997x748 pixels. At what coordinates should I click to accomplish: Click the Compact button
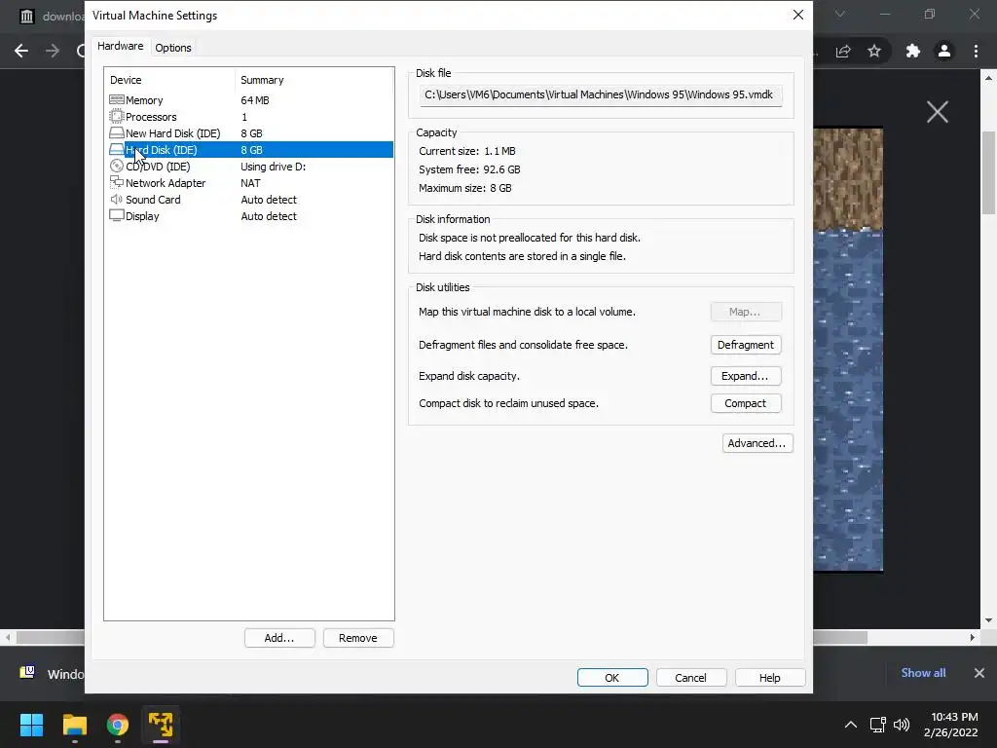[745, 403]
